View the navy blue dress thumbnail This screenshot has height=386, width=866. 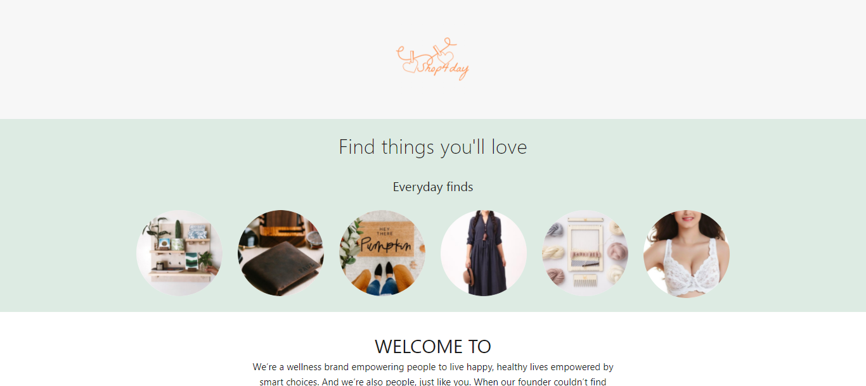coord(484,253)
